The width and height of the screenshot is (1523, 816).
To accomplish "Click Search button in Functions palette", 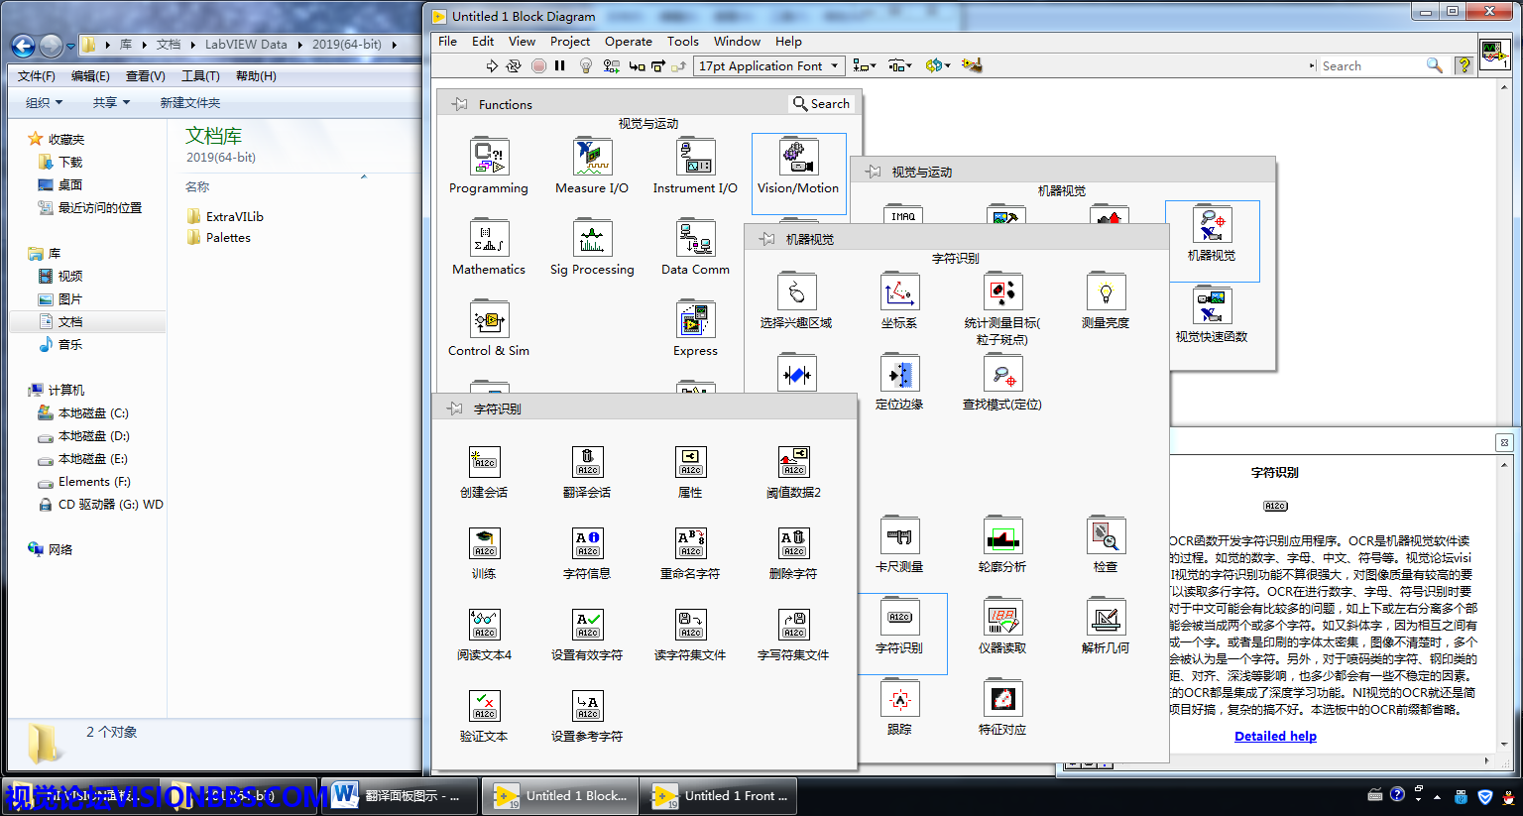I will coord(821,104).
